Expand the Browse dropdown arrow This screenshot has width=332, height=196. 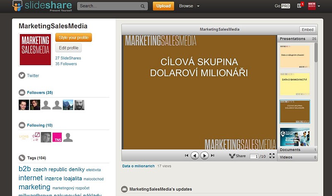point(198,6)
